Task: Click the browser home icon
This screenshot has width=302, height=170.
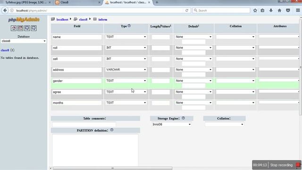Action: [x=279, y=10]
